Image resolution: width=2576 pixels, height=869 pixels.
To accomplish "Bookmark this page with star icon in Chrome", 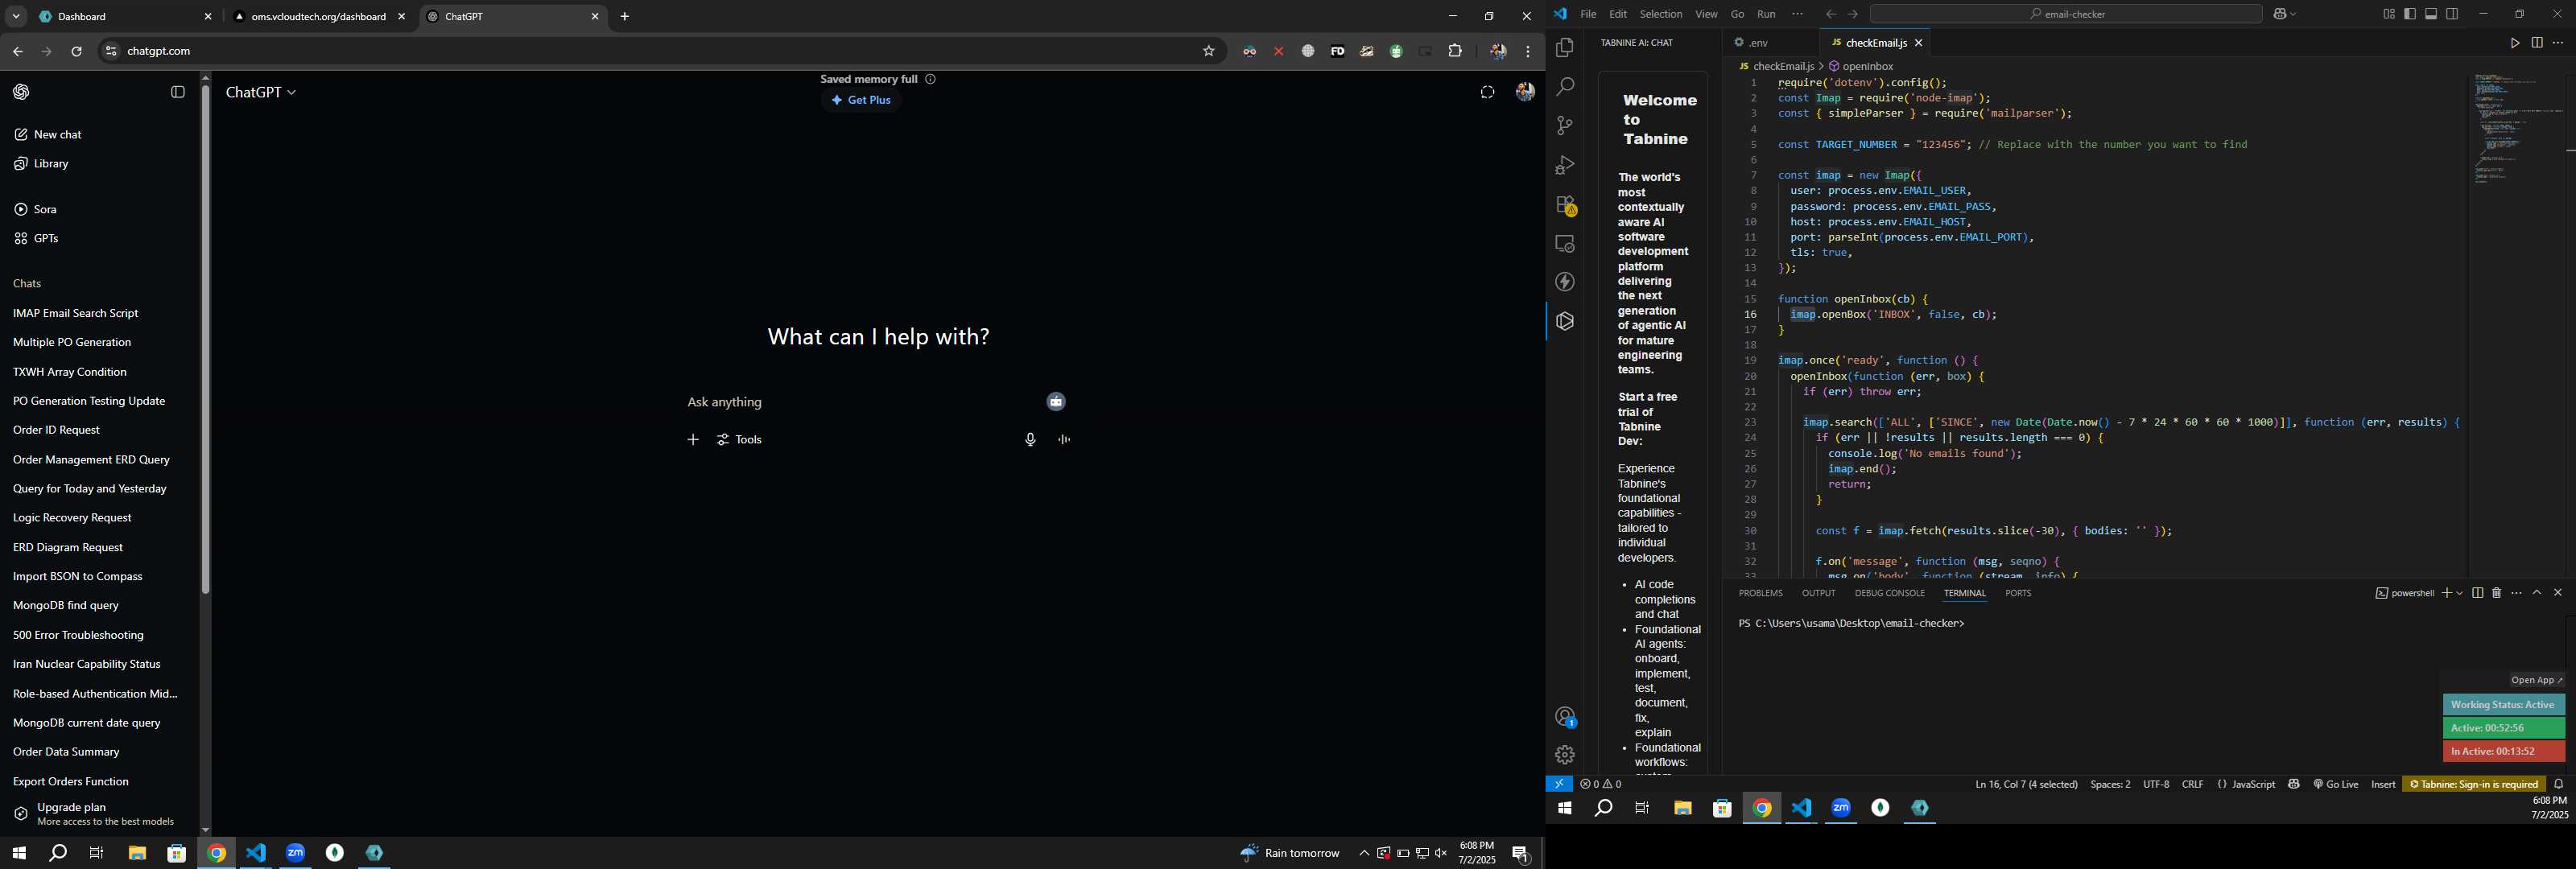I will [x=1209, y=51].
